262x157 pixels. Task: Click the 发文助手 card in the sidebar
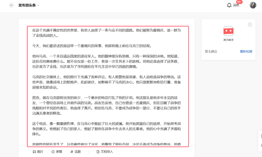(x=228, y=33)
